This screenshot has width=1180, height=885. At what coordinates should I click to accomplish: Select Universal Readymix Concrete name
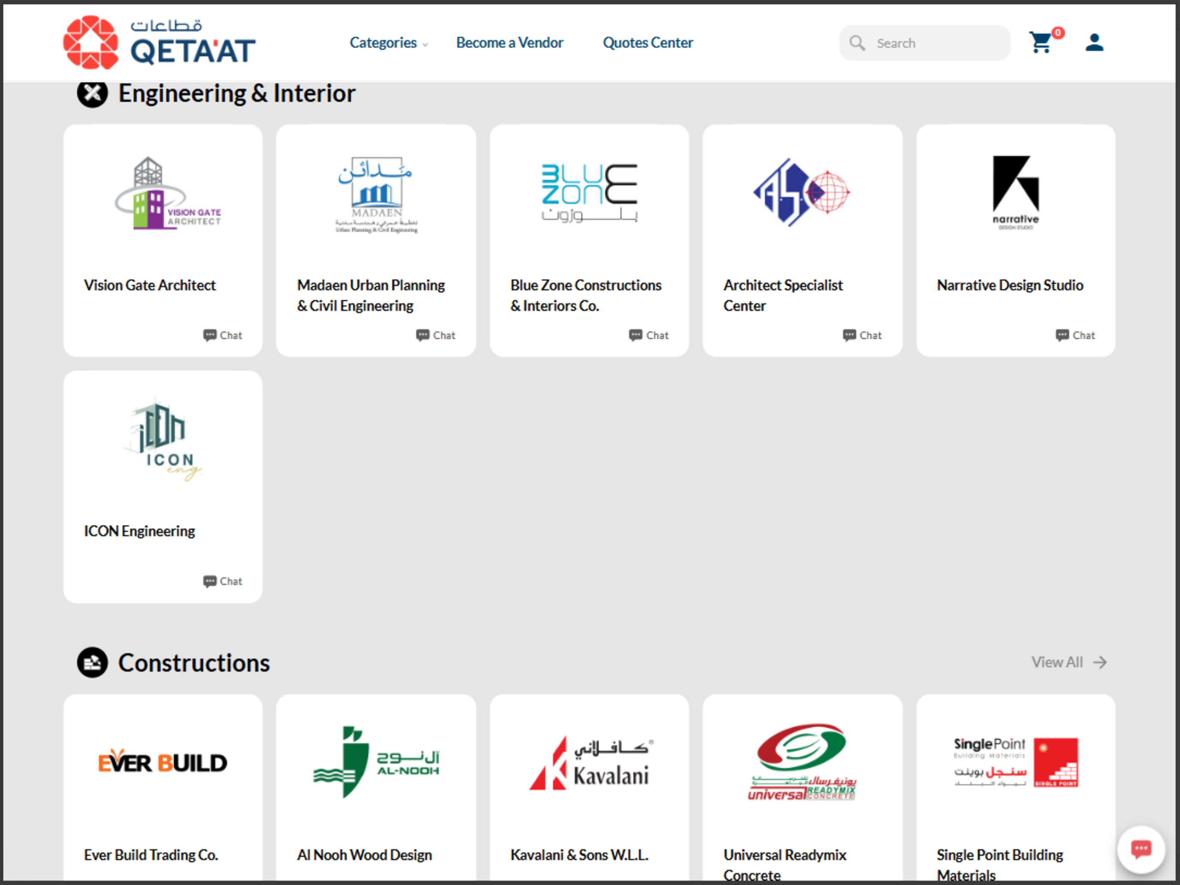[785, 864]
